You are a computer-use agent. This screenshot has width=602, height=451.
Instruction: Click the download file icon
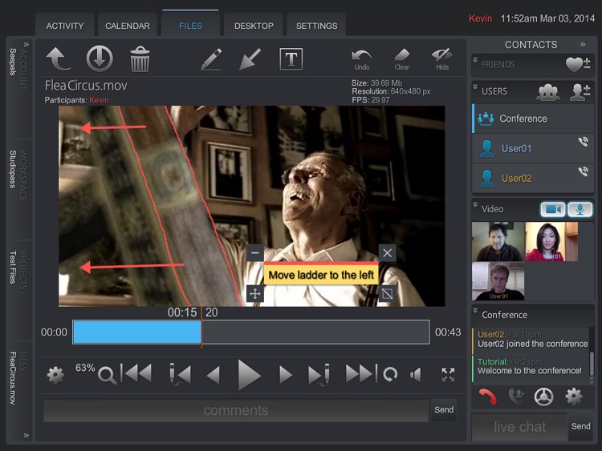(100, 58)
